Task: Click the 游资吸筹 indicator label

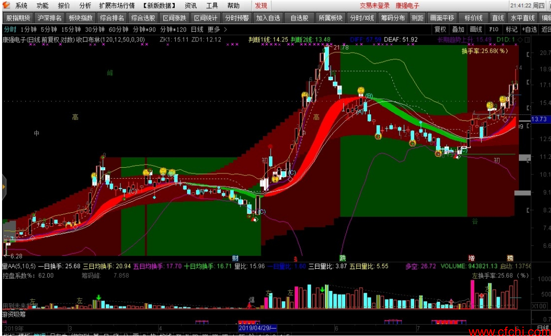Action: click(x=14, y=314)
